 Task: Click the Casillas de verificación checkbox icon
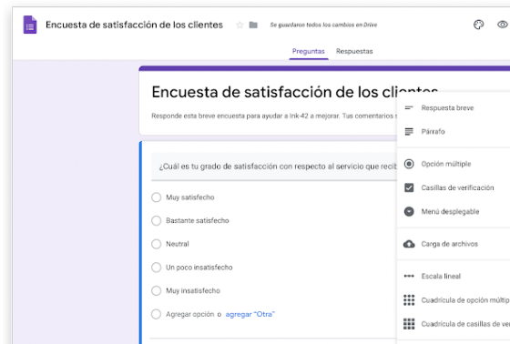(409, 187)
